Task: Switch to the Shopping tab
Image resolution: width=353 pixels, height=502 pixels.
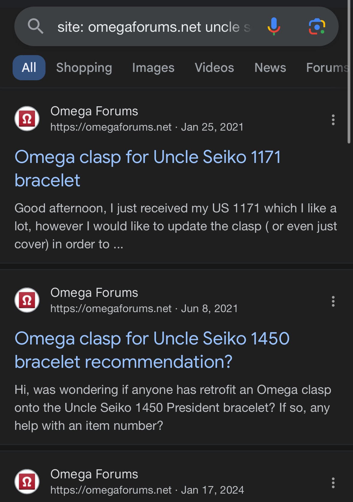Action: click(84, 68)
